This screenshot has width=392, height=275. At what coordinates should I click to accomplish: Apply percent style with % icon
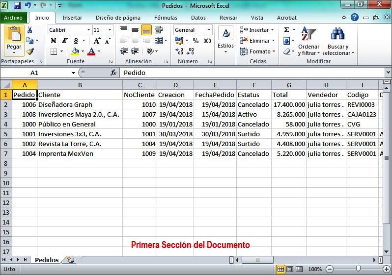click(x=196, y=41)
